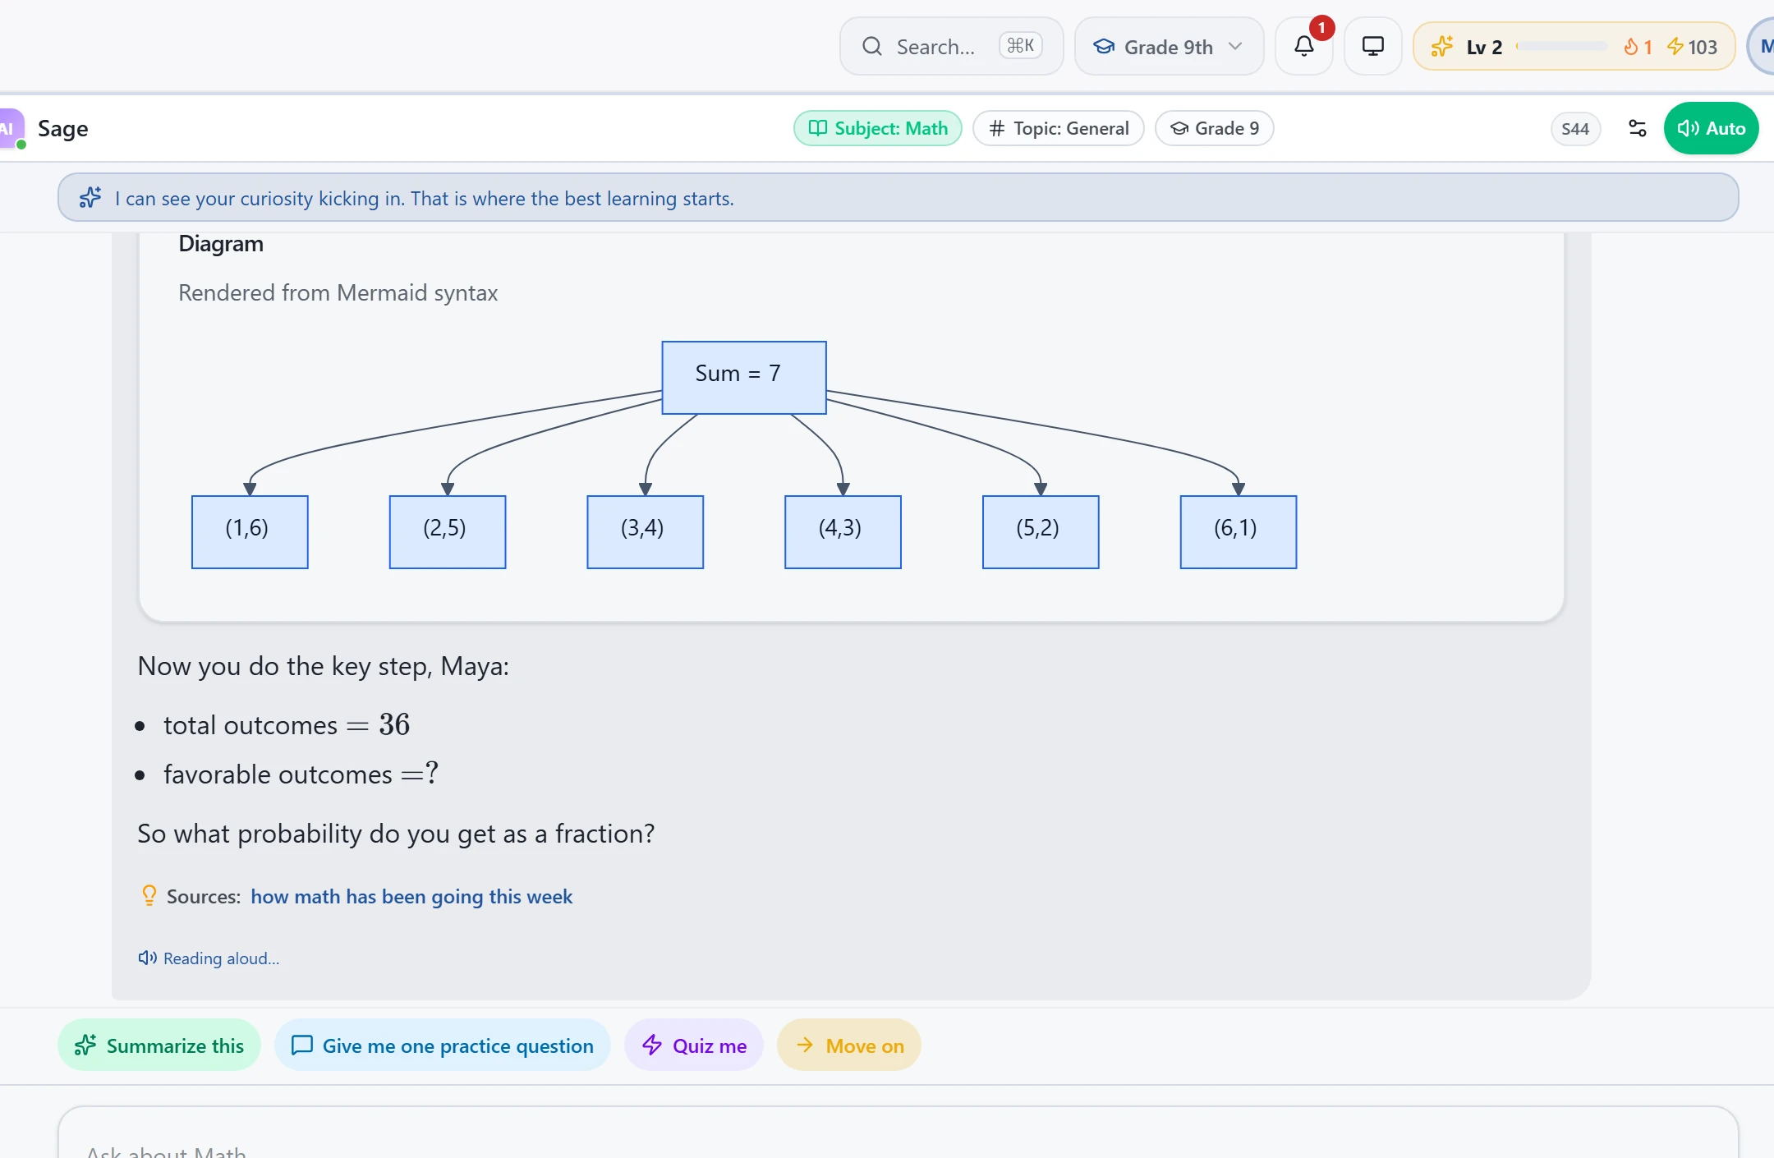Select the Subject: Math chip
Image resolution: width=1774 pixels, height=1158 pixels.
tap(877, 128)
